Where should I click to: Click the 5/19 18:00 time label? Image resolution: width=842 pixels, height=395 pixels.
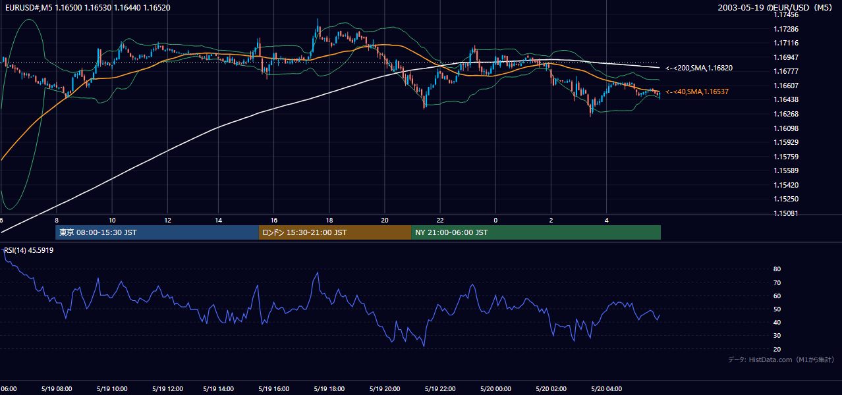(x=331, y=389)
